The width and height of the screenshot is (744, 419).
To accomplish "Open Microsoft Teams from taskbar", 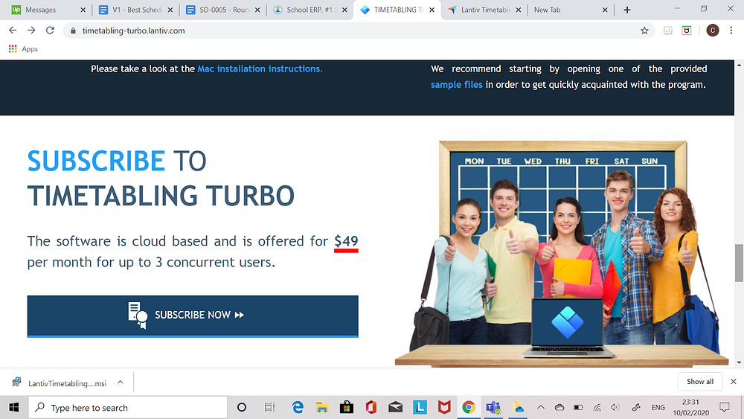I will click(493, 407).
